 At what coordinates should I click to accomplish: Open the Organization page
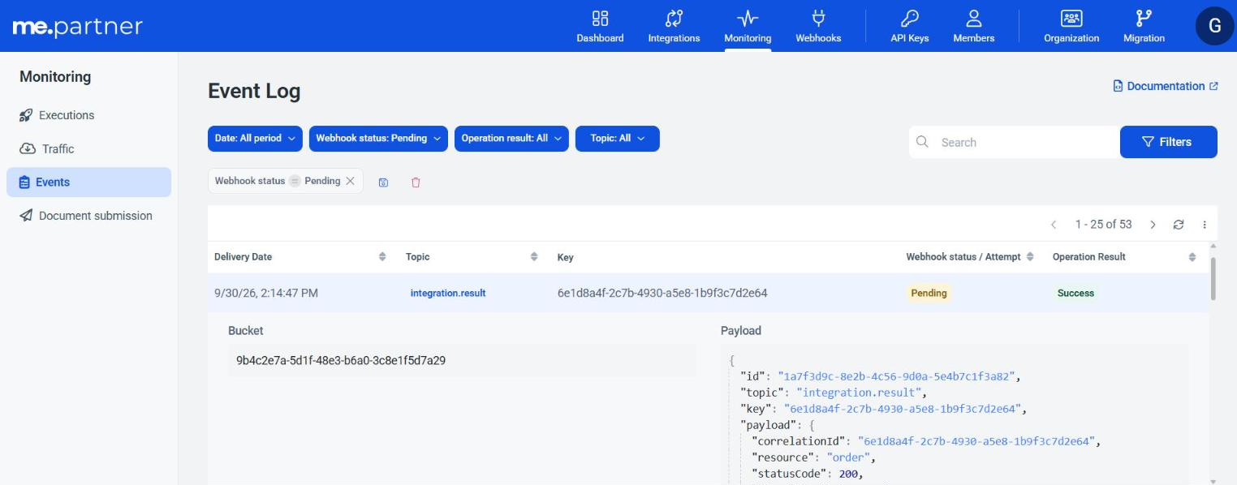tap(1071, 26)
